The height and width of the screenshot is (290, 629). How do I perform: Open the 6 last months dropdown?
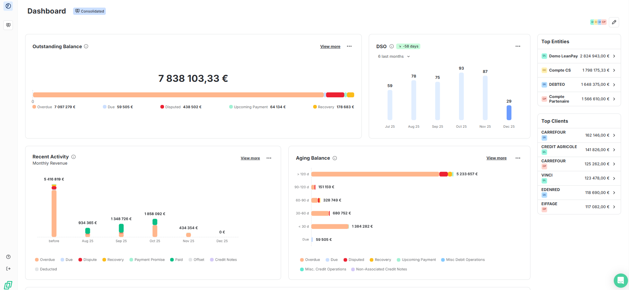tap(394, 56)
